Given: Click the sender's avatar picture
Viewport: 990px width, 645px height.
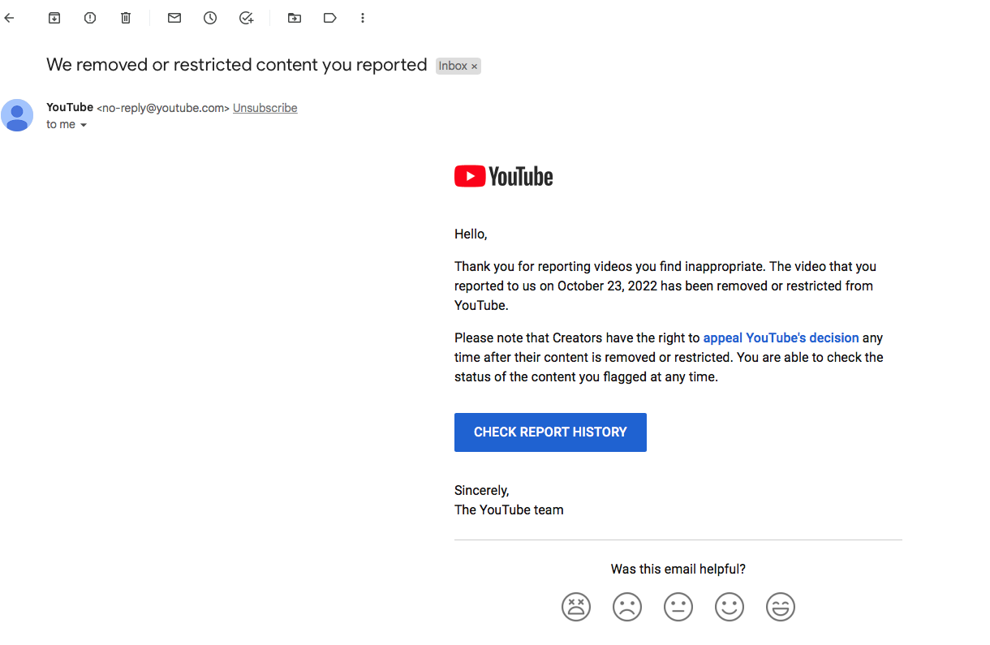Looking at the screenshot, I should coord(17,115).
